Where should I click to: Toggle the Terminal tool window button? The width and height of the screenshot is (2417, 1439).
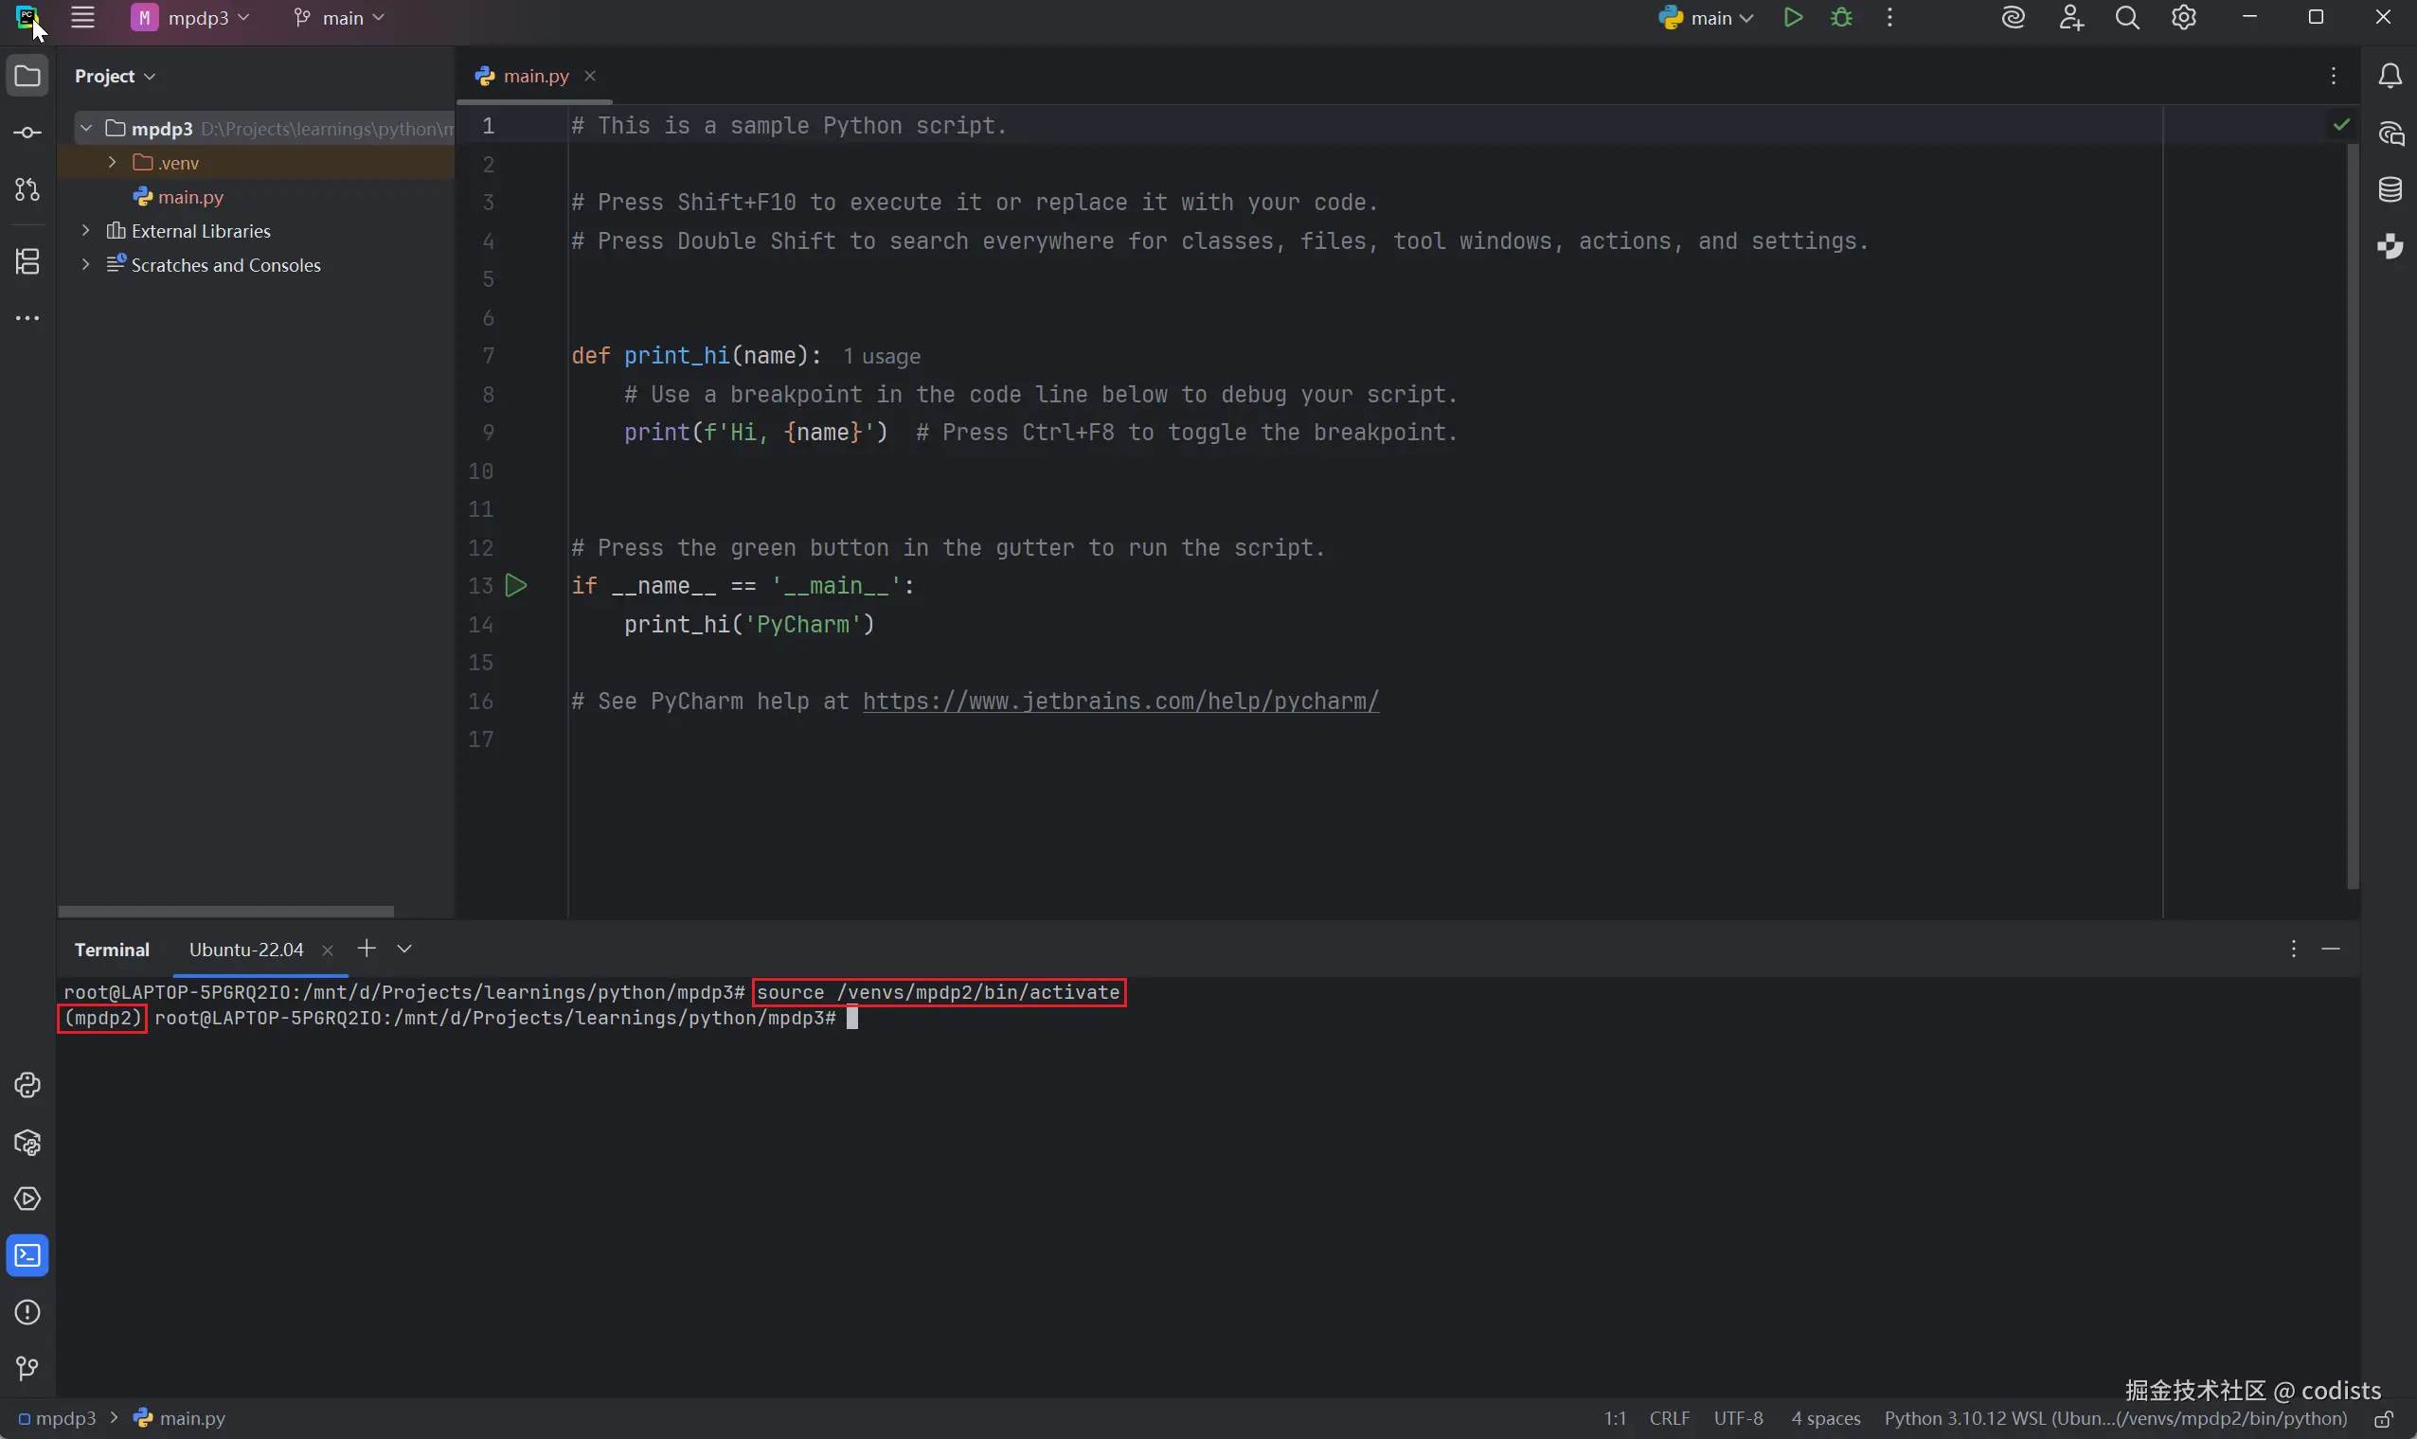tap(27, 1255)
